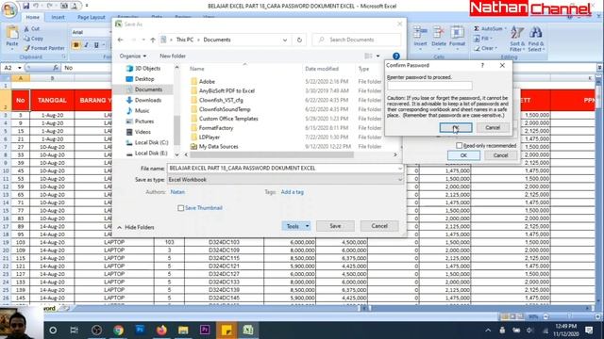This screenshot has width=604, height=339.
Task: Create a New folder
Action: click(173, 56)
